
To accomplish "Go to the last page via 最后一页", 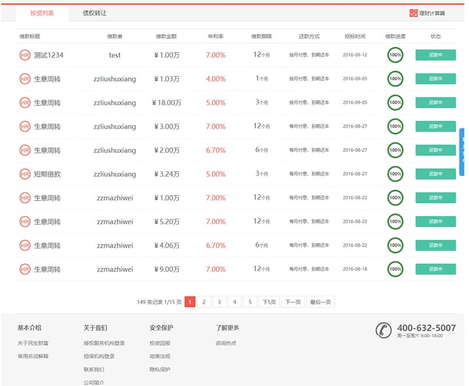I will pyautogui.click(x=320, y=302).
